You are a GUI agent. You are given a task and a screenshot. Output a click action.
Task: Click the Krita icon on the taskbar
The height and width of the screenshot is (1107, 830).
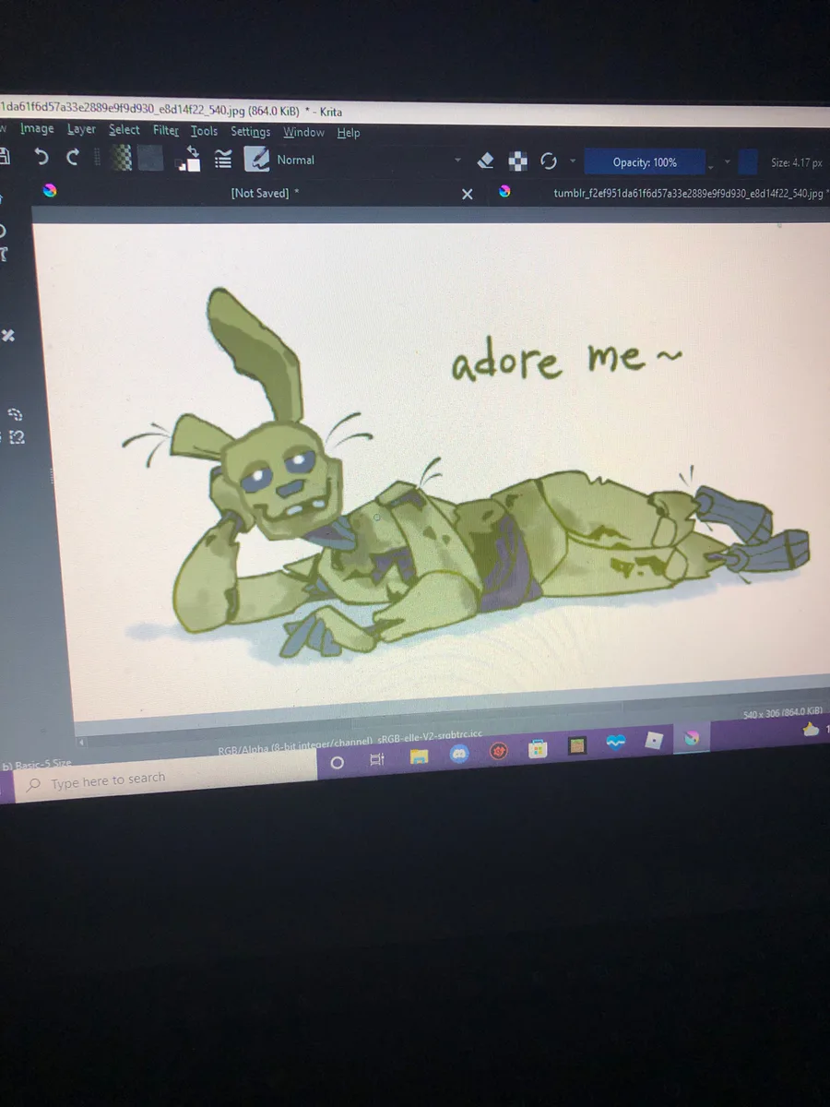click(694, 737)
